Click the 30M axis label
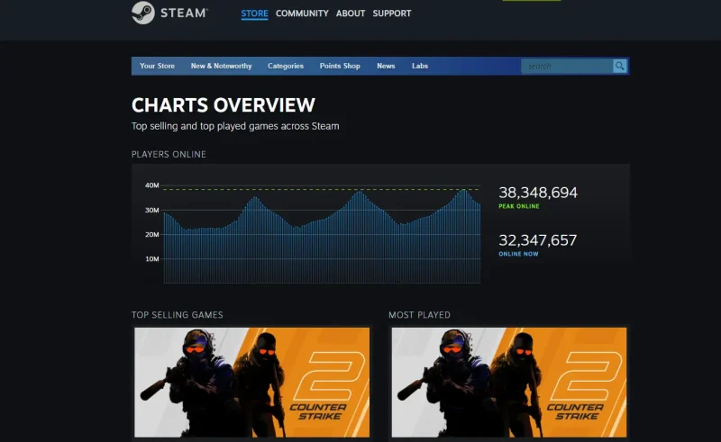Viewport: 721px width, 442px height. (x=152, y=210)
